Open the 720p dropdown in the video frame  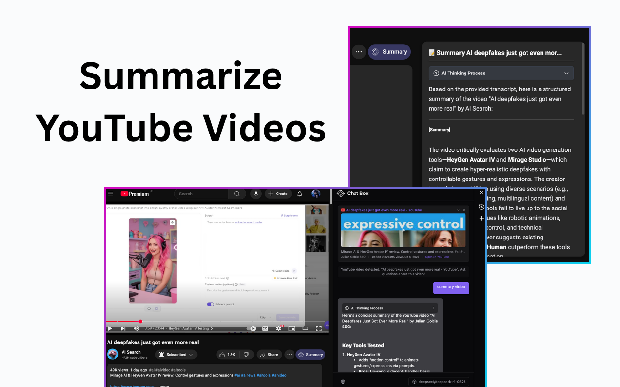point(265,318)
